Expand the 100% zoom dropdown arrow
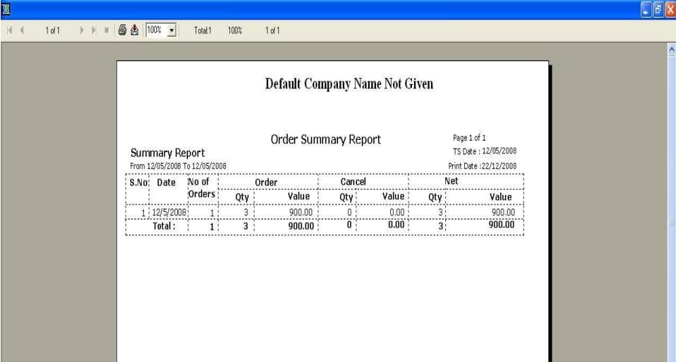The height and width of the screenshot is (362, 676). tap(171, 31)
